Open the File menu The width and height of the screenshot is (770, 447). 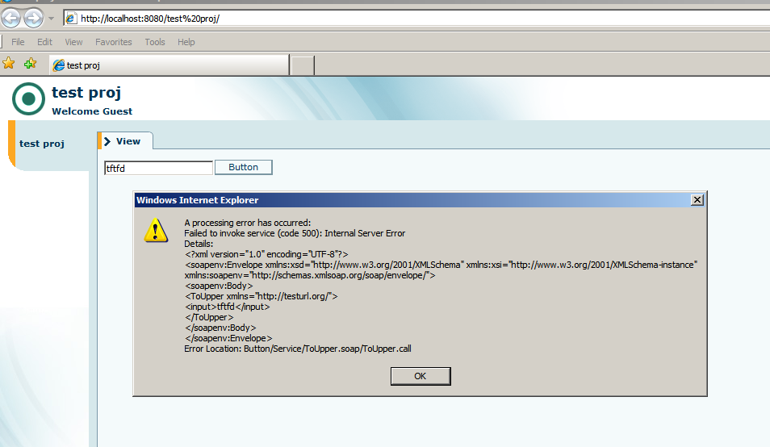[18, 42]
